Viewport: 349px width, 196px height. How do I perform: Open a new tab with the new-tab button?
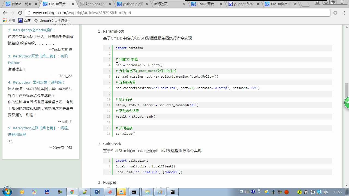(x=305, y=4)
